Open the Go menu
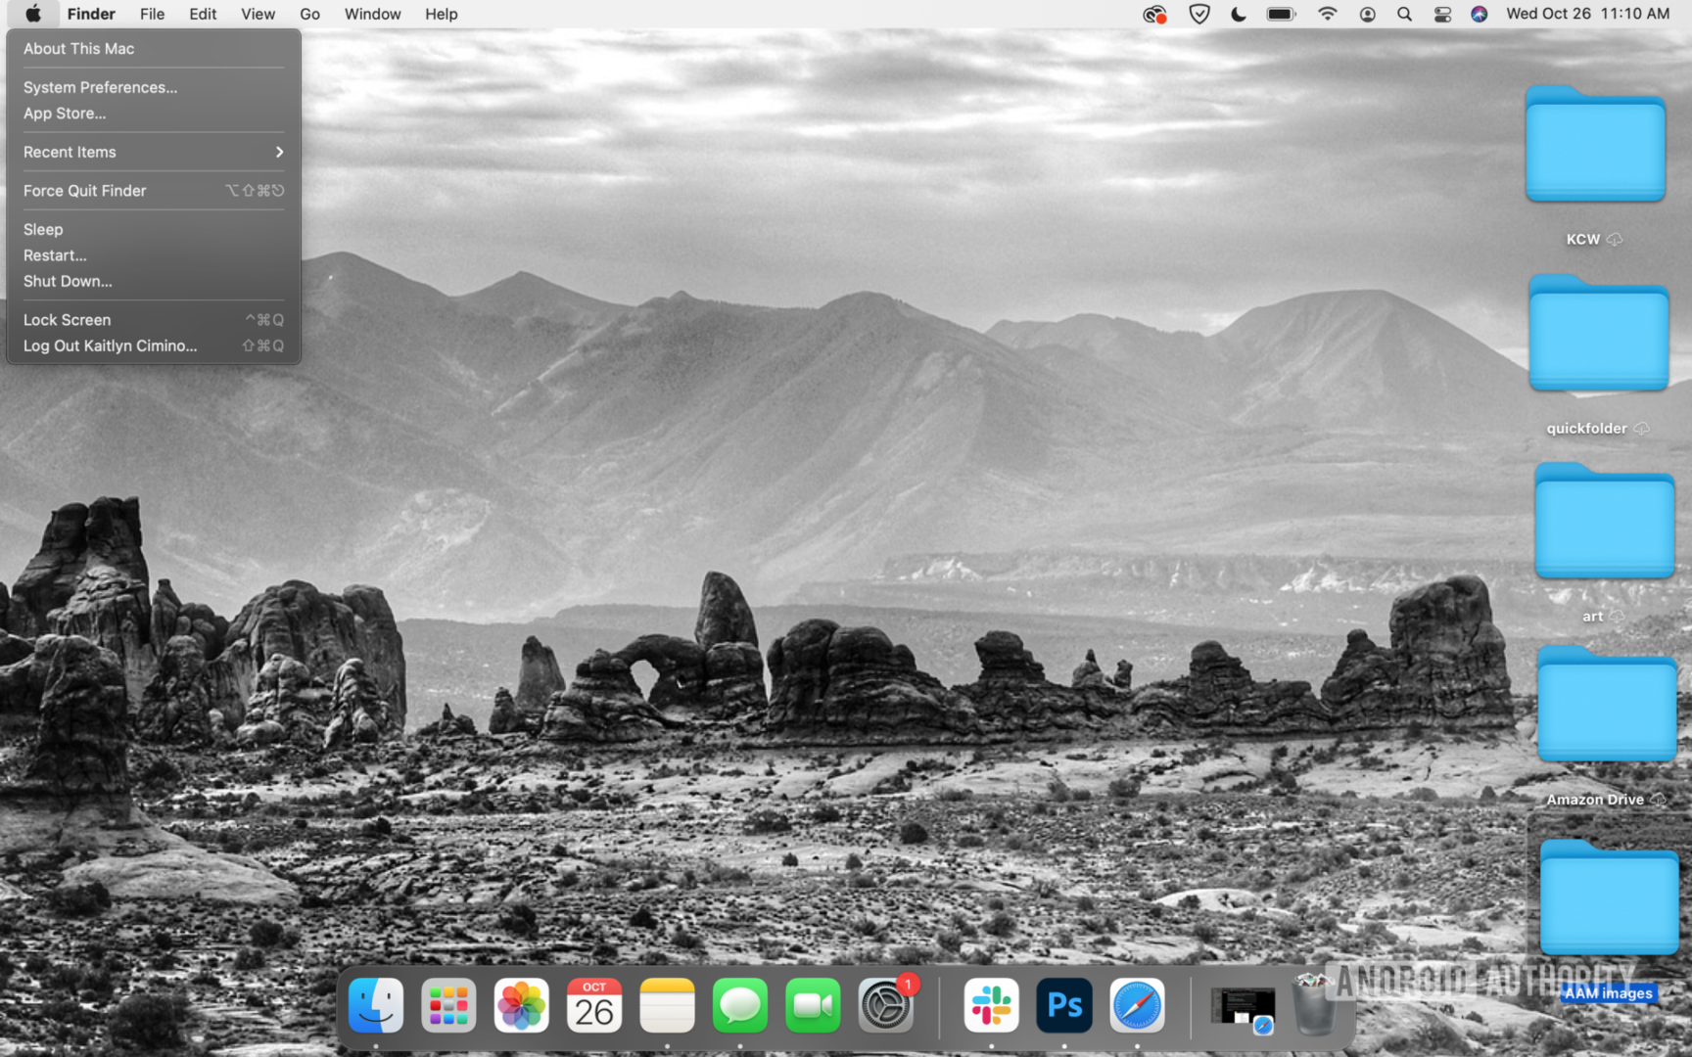 pos(309,14)
